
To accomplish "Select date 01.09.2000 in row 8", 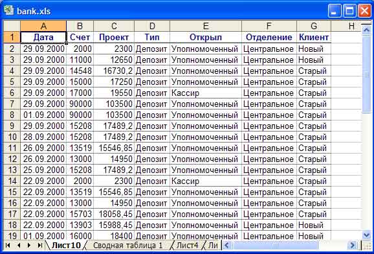I will pos(43,115).
